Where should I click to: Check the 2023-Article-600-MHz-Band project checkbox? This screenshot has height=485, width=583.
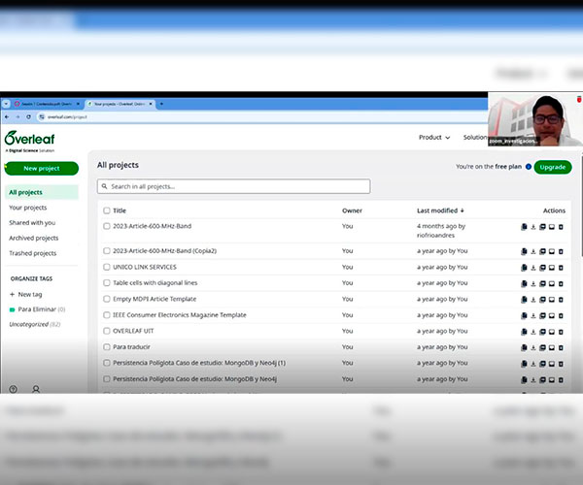(x=107, y=226)
